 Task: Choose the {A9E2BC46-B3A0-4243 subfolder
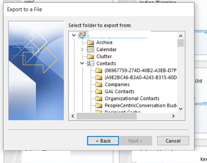click(140, 78)
